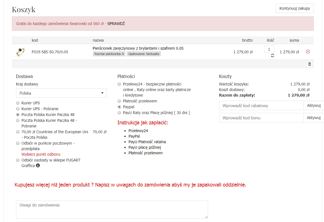The width and height of the screenshot is (324, 222).
Task: Choose Kurier UPS - Pobranie delivery
Action: 18,109
